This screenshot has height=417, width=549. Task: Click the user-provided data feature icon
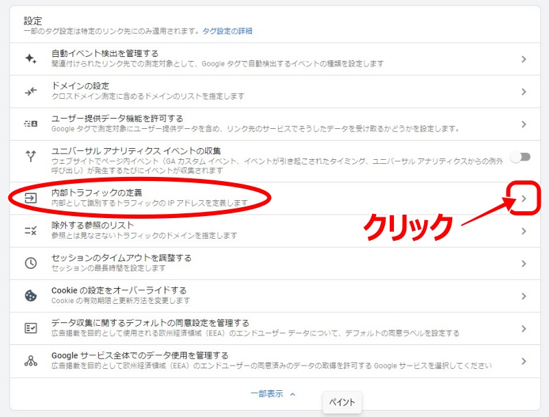31,124
